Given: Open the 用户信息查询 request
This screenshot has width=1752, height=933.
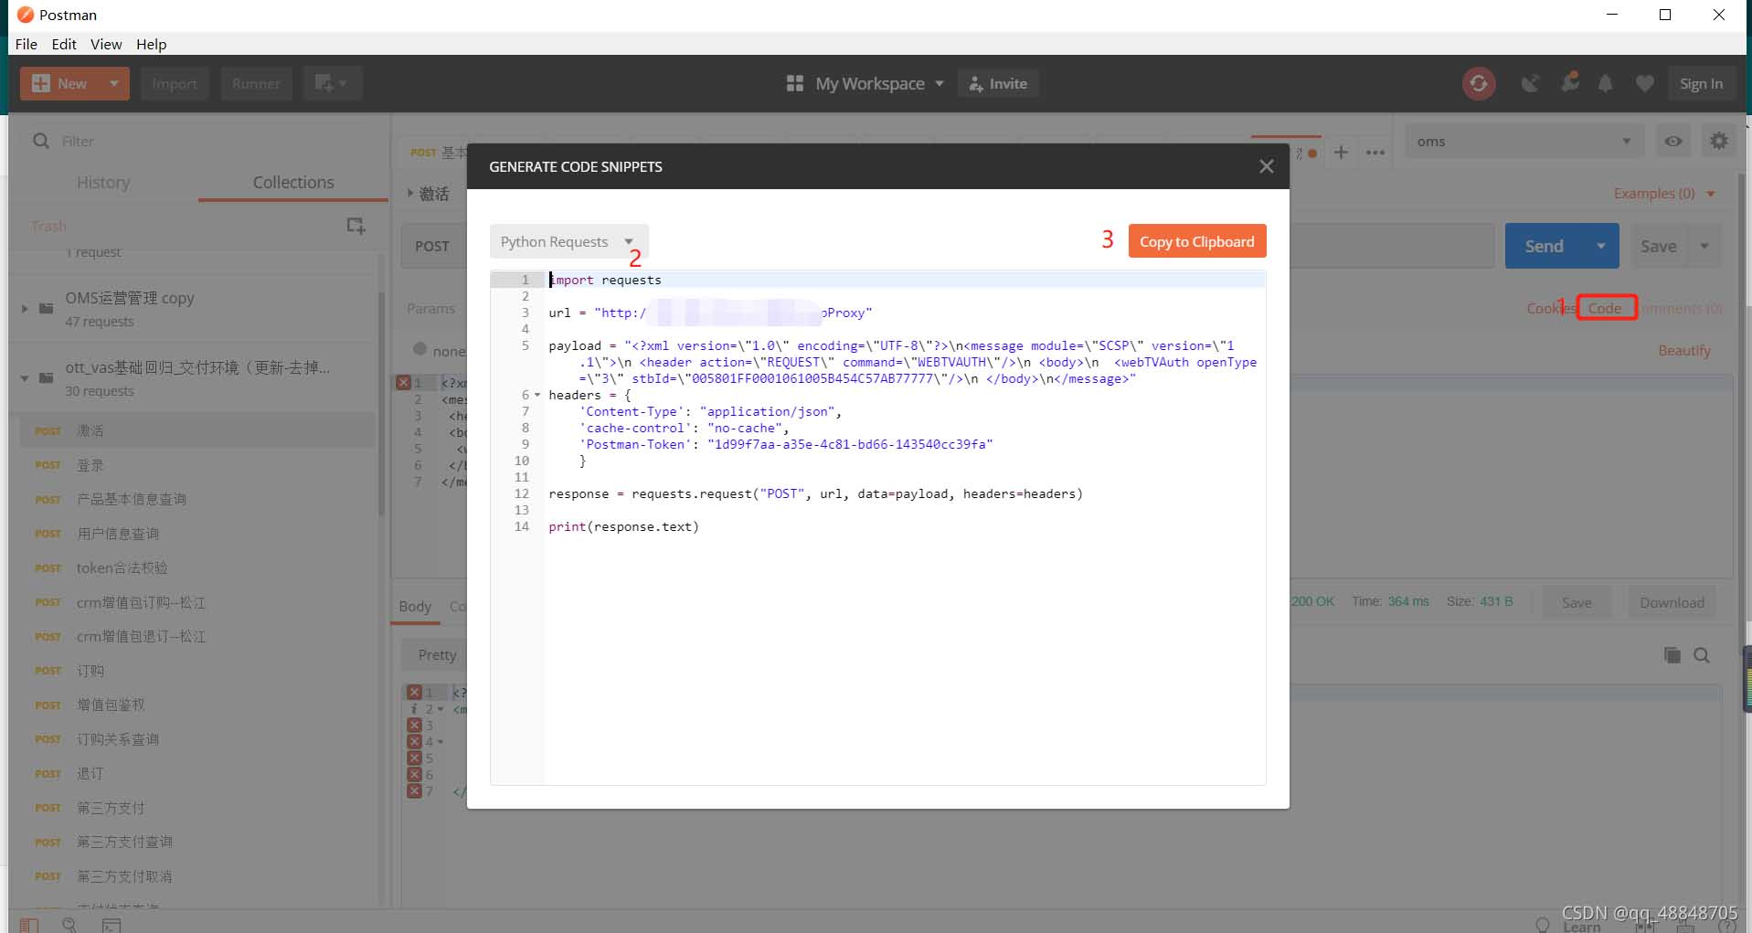Looking at the screenshot, I should (197, 534).
